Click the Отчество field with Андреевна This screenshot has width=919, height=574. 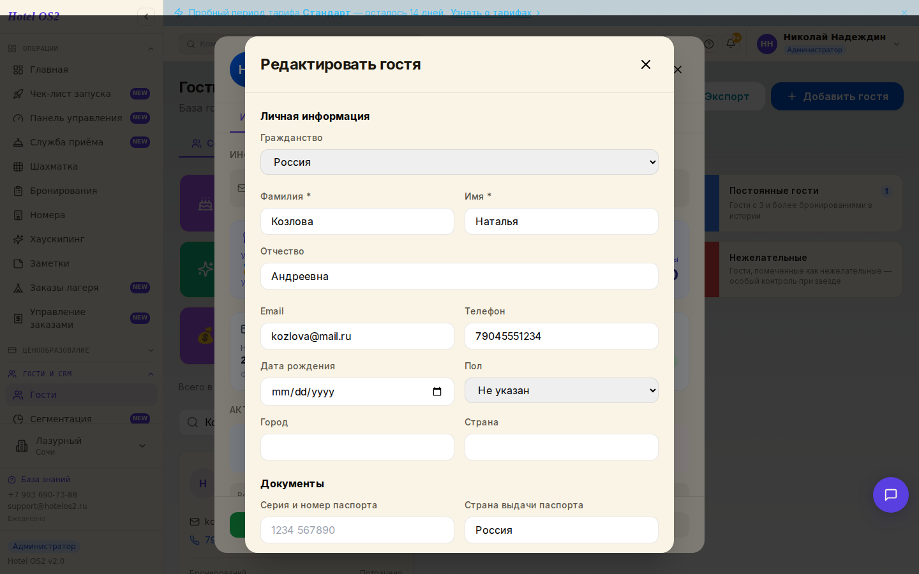[459, 276]
